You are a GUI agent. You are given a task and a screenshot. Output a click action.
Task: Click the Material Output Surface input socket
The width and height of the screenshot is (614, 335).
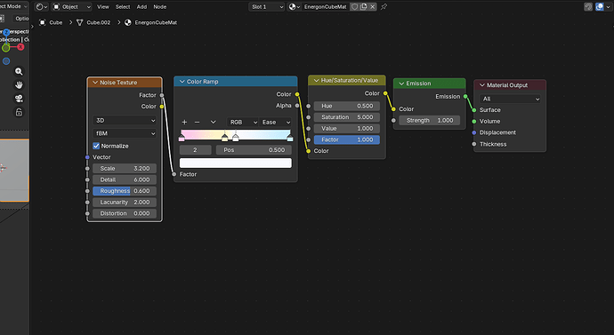point(474,110)
